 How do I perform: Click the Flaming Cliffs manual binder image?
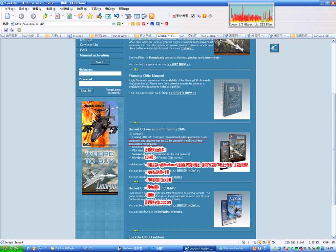click(x=232, y=99)
